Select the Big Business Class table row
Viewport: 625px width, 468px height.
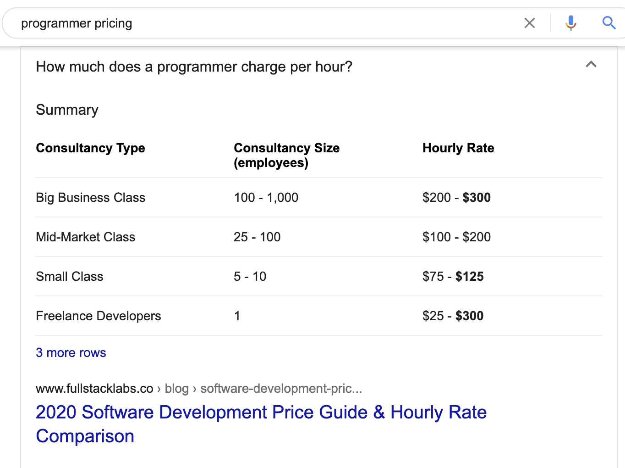(90, 197)
